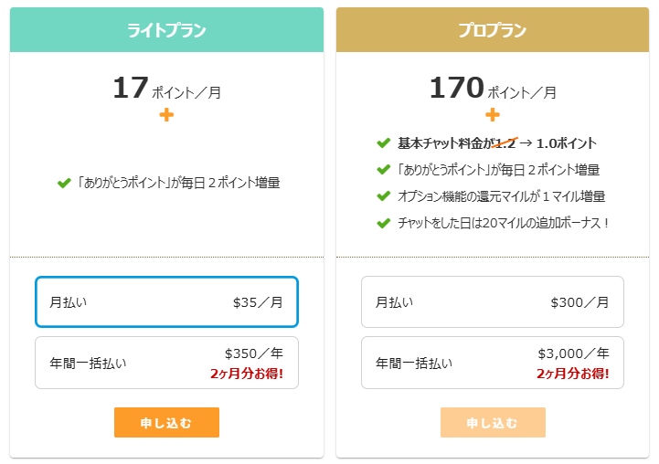Image resolution: width=659 pixels, height=464 pixels.
Task: Click red 2ヶ月分お得! label in Light plan
Action: point(247,374)
